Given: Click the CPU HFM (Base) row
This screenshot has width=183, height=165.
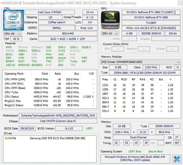Looking at the screenshot, I should pyautogui.click(x=50, y=88).
